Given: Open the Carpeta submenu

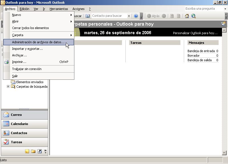Looking at the screenshot, I should pos(38,35).
